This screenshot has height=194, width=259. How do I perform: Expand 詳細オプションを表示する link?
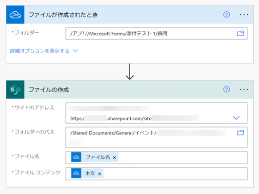point(40,51)
